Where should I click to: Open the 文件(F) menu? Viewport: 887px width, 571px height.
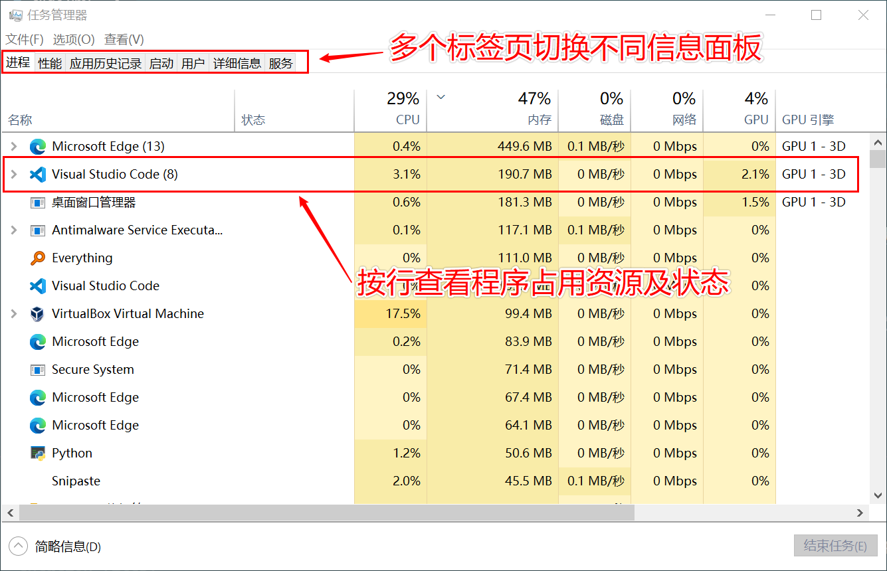[x=25, y=40]
